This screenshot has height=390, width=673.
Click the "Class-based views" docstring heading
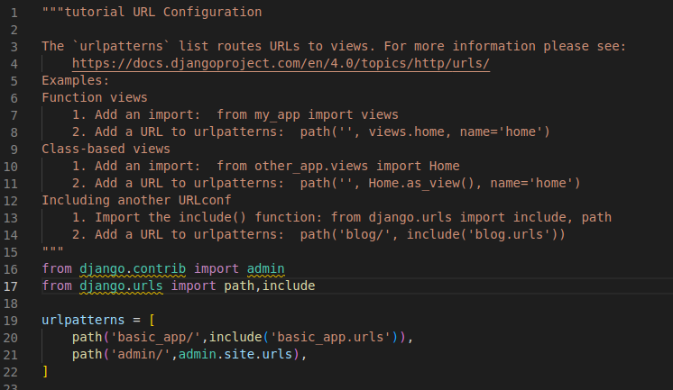click(106, 149)
